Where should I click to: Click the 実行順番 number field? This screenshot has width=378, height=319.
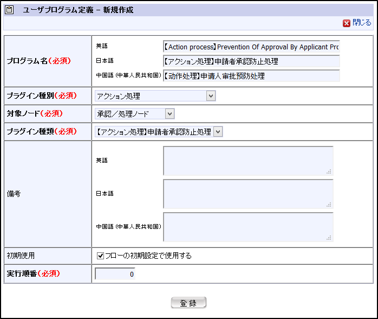click(x=115, y=274)
